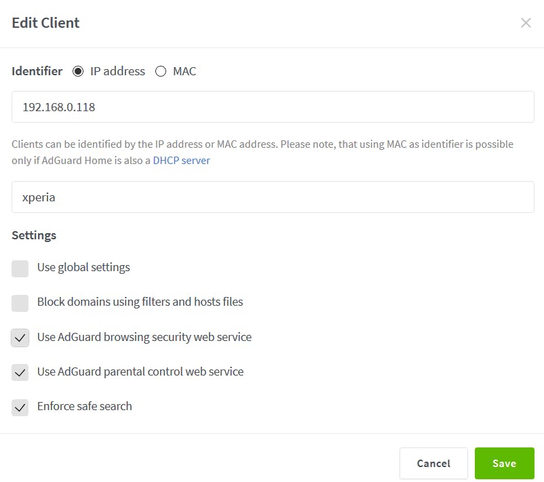
Task: Click the IP address input field
Action: 271,106
